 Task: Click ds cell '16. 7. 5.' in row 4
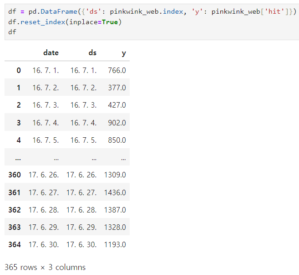(84, 140)
